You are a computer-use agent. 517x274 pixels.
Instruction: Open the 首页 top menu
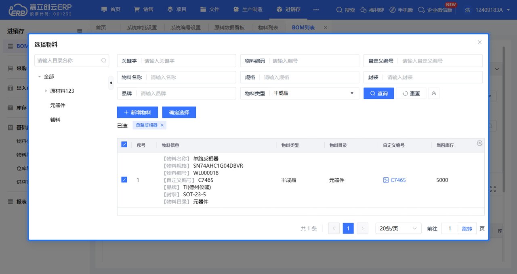111,10
